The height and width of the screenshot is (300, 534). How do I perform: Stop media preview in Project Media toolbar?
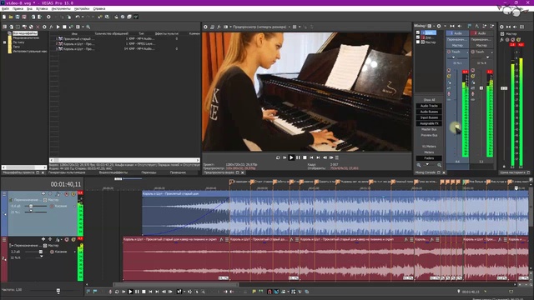(64, 27)
